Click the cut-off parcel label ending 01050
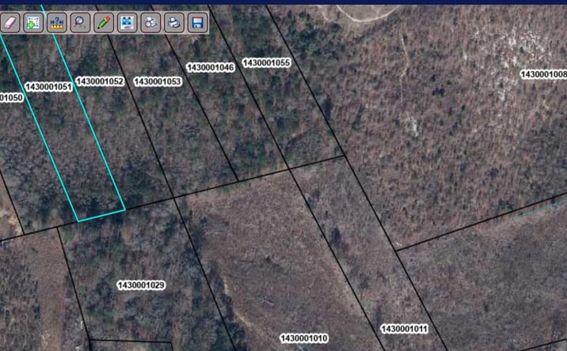The width and height of the screenshot is (567, 351). point(11,97)
